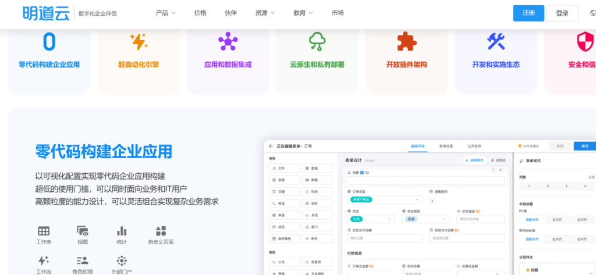Viewport: 596px width, 275px height.
Task: Add a 文本 field from palette
Action: tap(284, 168)
